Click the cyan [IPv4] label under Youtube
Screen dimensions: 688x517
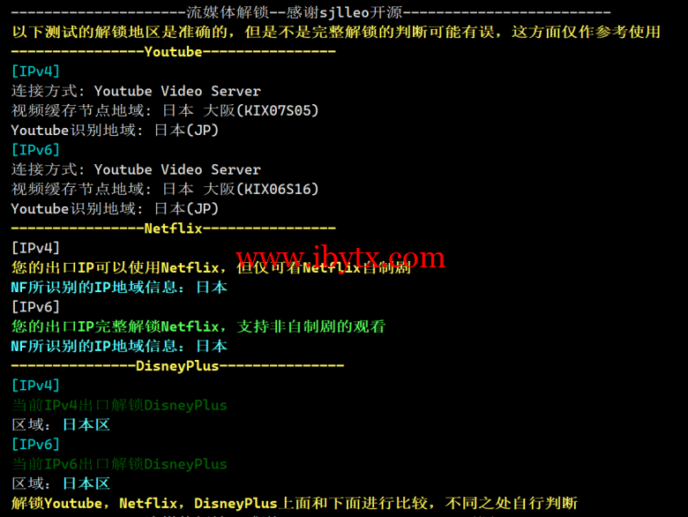[x=35, y=71]
